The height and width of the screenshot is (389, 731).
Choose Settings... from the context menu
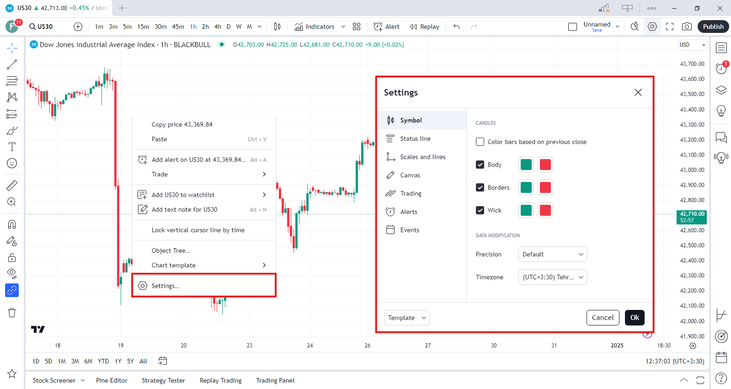[204, 286]
